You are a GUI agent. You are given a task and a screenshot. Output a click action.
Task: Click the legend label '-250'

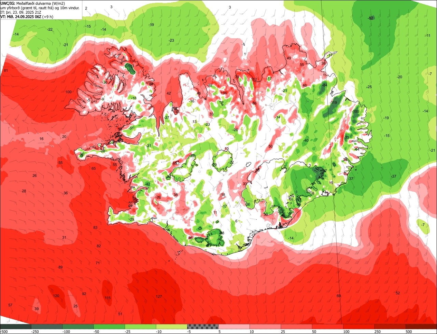pos(35,332)
